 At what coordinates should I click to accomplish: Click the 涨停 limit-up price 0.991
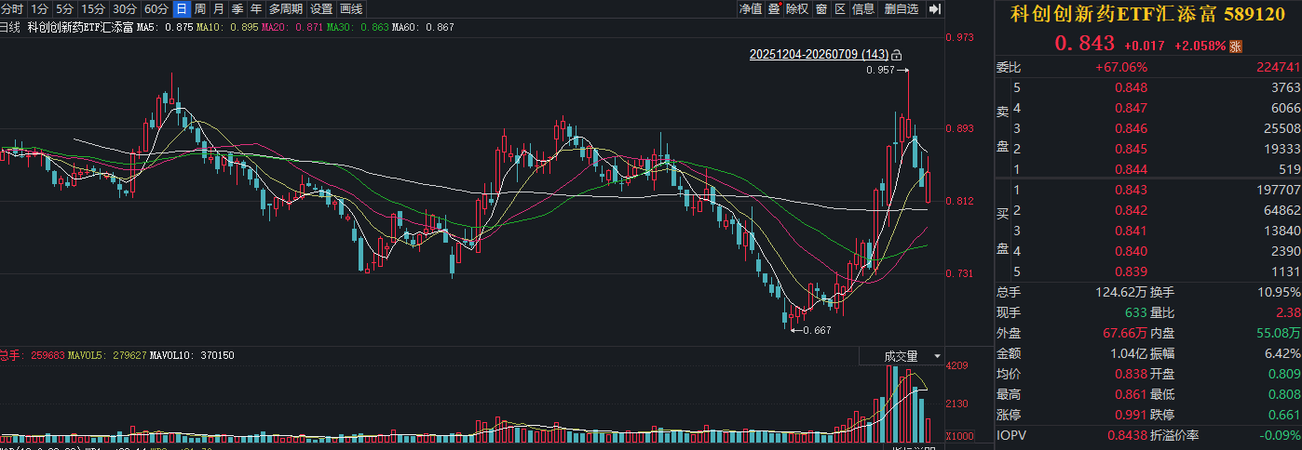click(x=1131, y=415)
